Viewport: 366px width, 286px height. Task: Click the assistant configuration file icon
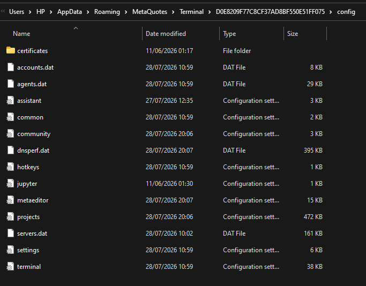(10, 100)
